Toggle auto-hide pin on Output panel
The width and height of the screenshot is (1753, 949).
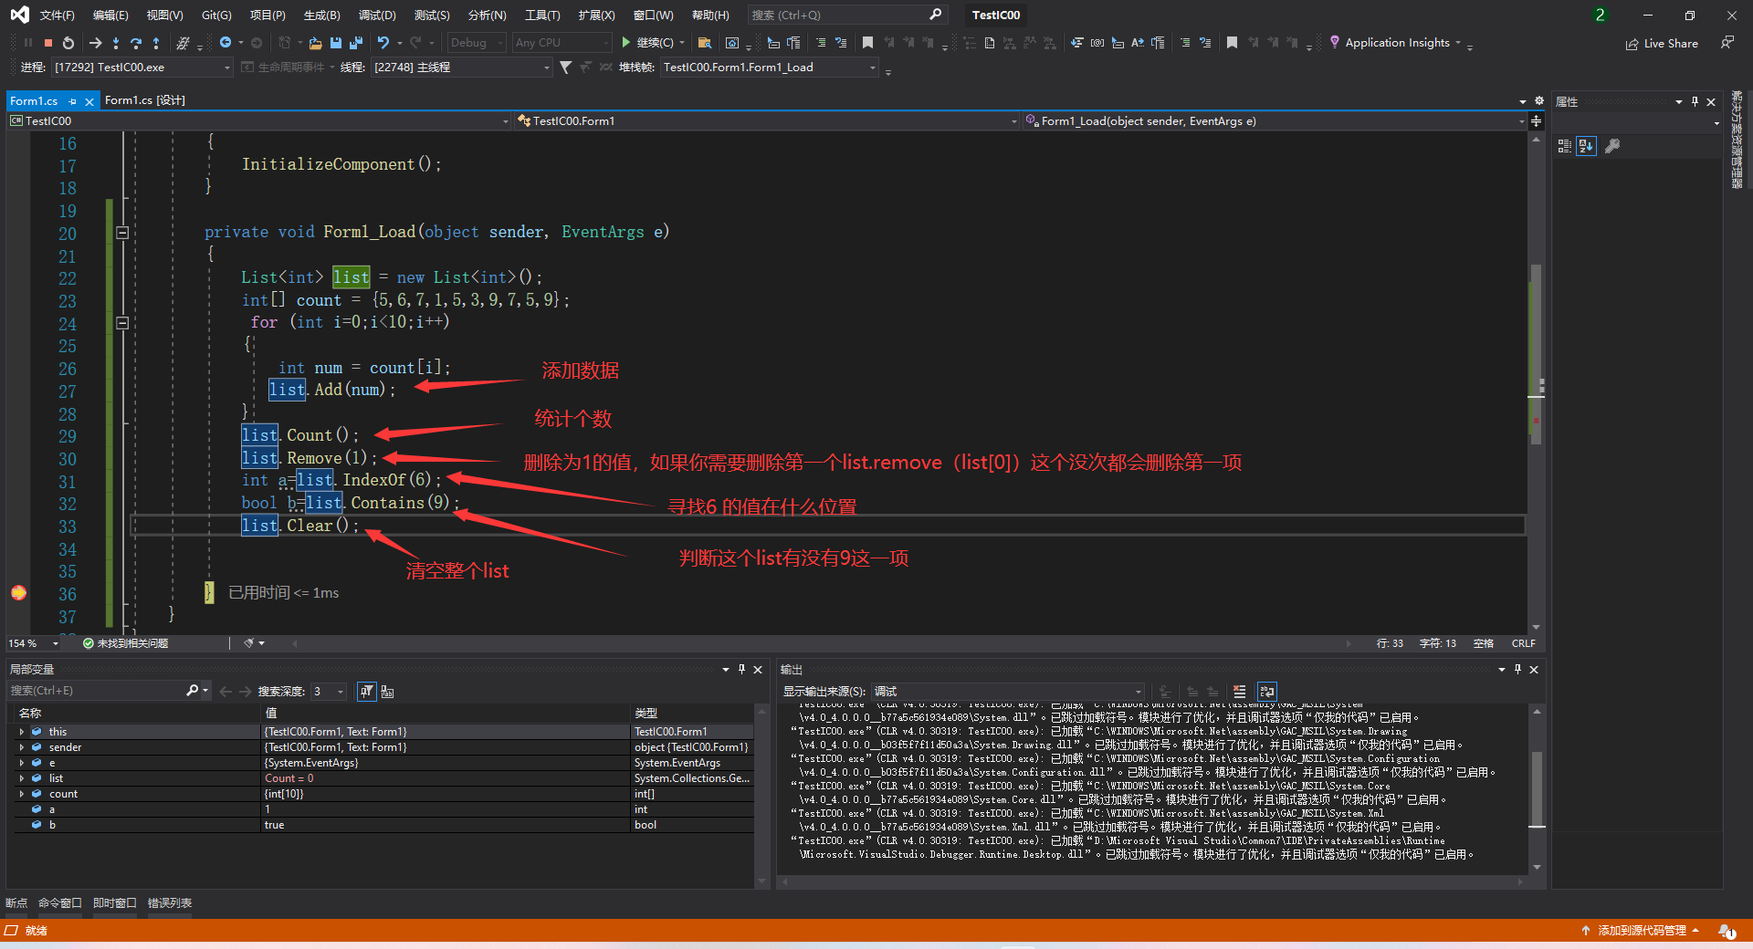[1517, 670]
